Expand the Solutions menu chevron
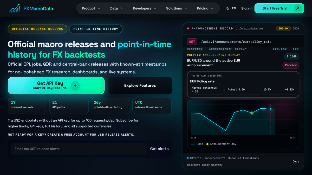The image size is (312, 175). (x=186, y=8)
